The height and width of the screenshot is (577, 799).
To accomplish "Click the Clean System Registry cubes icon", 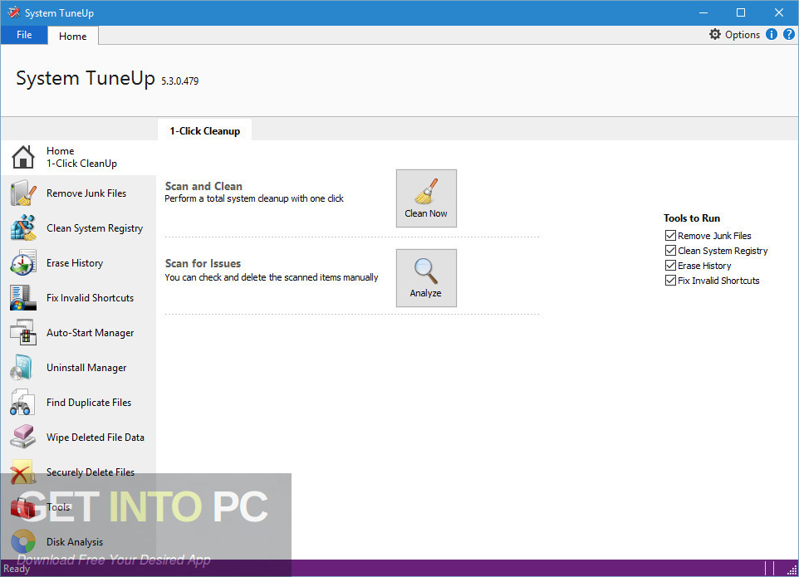I will [x=23, y=227].
